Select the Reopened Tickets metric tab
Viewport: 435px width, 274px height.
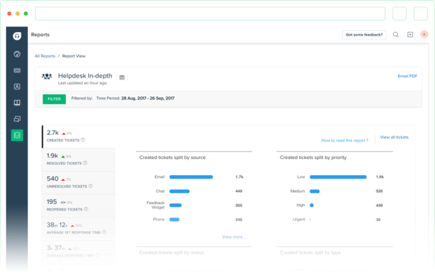79,206
